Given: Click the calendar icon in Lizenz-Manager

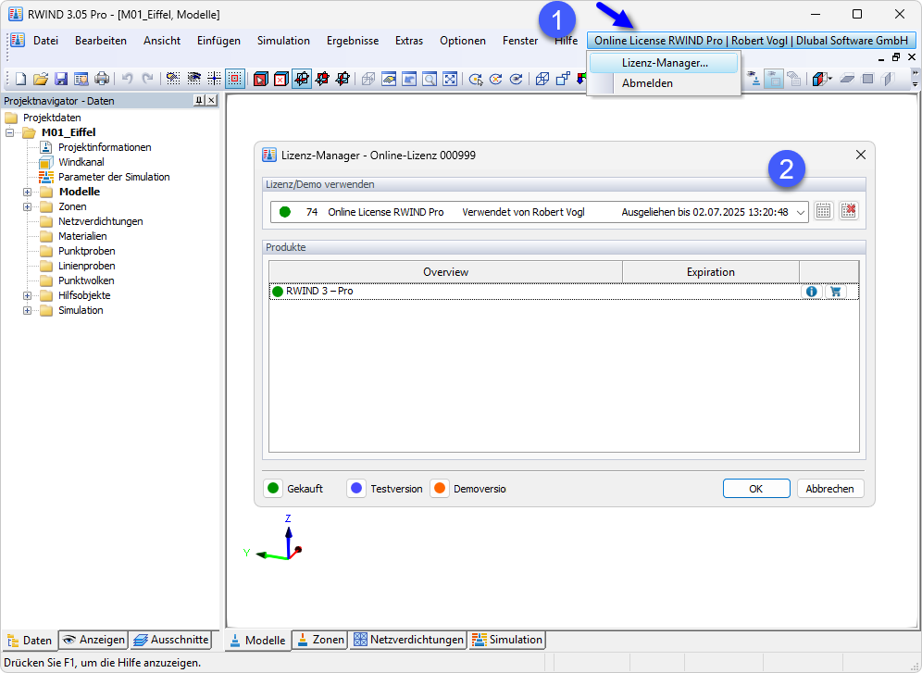Looking at the screenshot, I should point(823,212).
